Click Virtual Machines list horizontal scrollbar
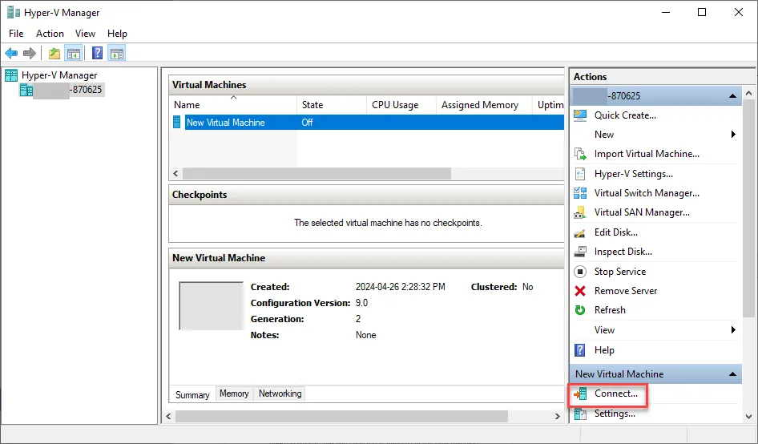The image size is (758, 444). [x=317, y=173]
